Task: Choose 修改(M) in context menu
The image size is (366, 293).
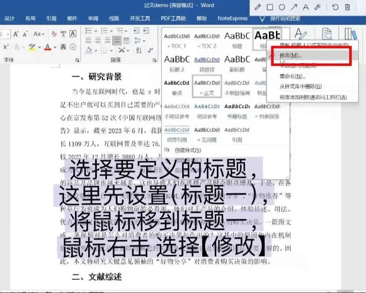Action: click(312, 55)
